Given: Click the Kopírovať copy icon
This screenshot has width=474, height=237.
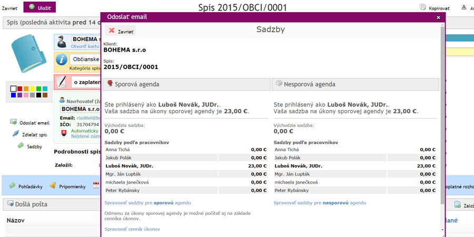Looking at the screenshot, I should pyautogui.click(x=423, y=8).
